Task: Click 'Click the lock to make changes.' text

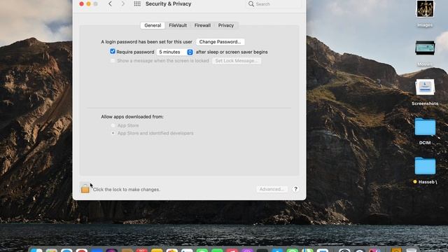Action: point(126,190)
